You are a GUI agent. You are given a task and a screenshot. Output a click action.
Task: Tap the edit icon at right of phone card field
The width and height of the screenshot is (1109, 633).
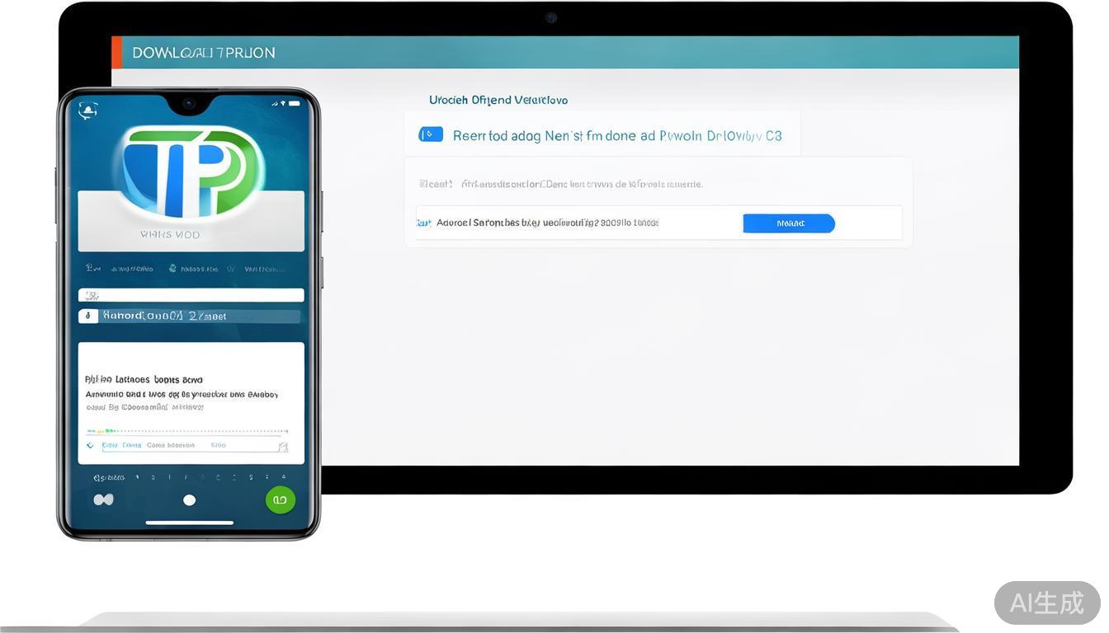(282, 447)
